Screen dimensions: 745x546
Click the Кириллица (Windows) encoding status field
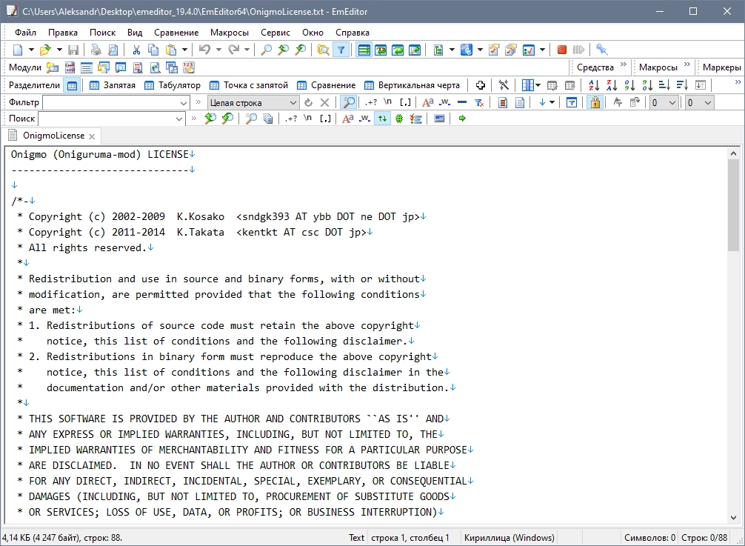pos(509,538)
